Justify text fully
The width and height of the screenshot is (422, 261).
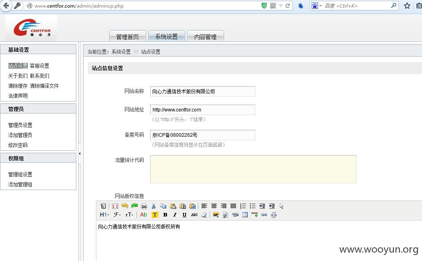(x=233, y=206)
